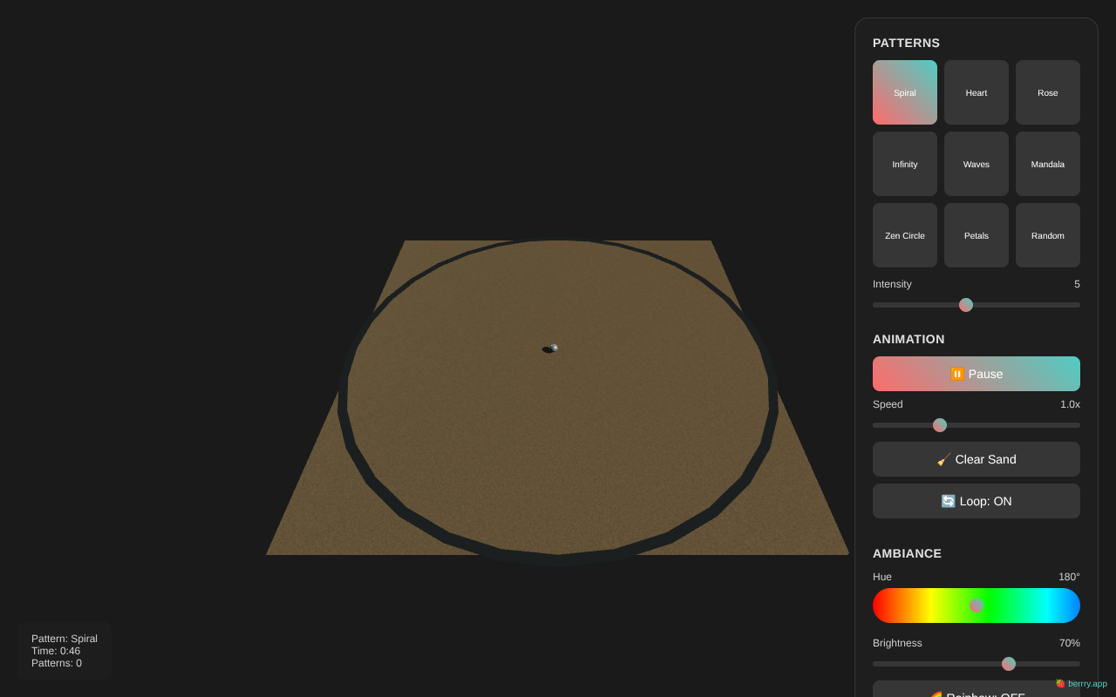
Task: Select the Spiral pattern tile
Action: point(905,92)
